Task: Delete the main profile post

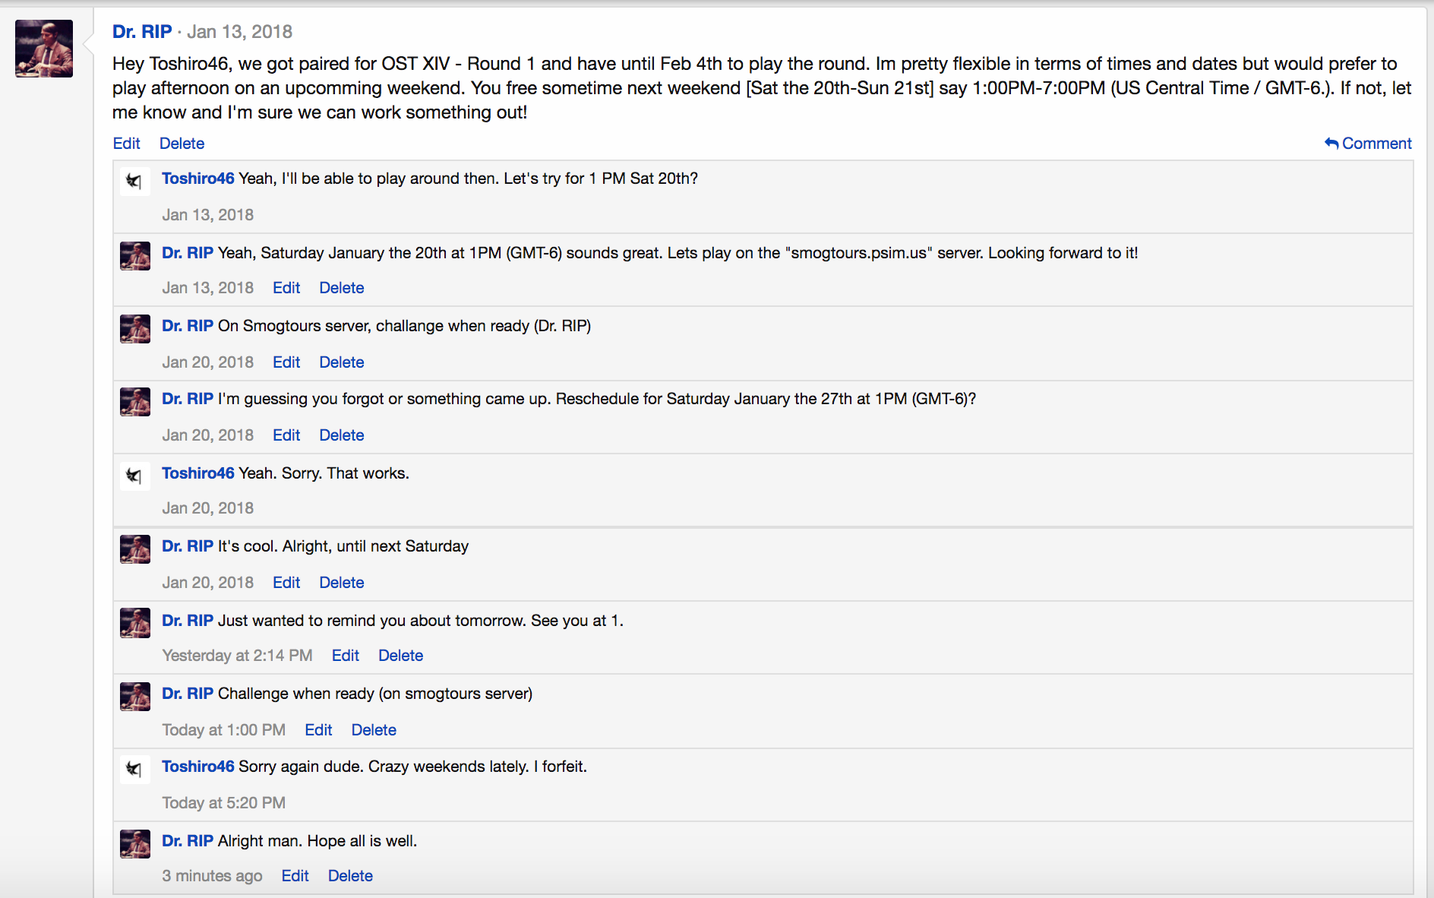Action: tap(182, 144)
